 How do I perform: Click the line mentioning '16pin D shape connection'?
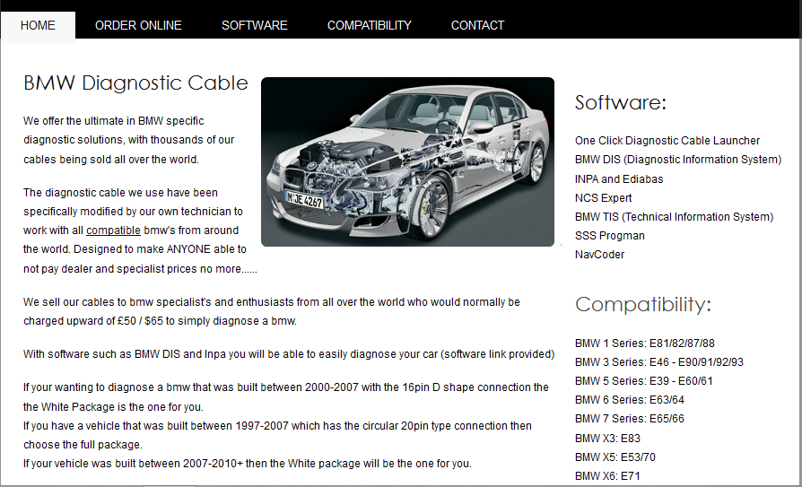coord(286,387)
